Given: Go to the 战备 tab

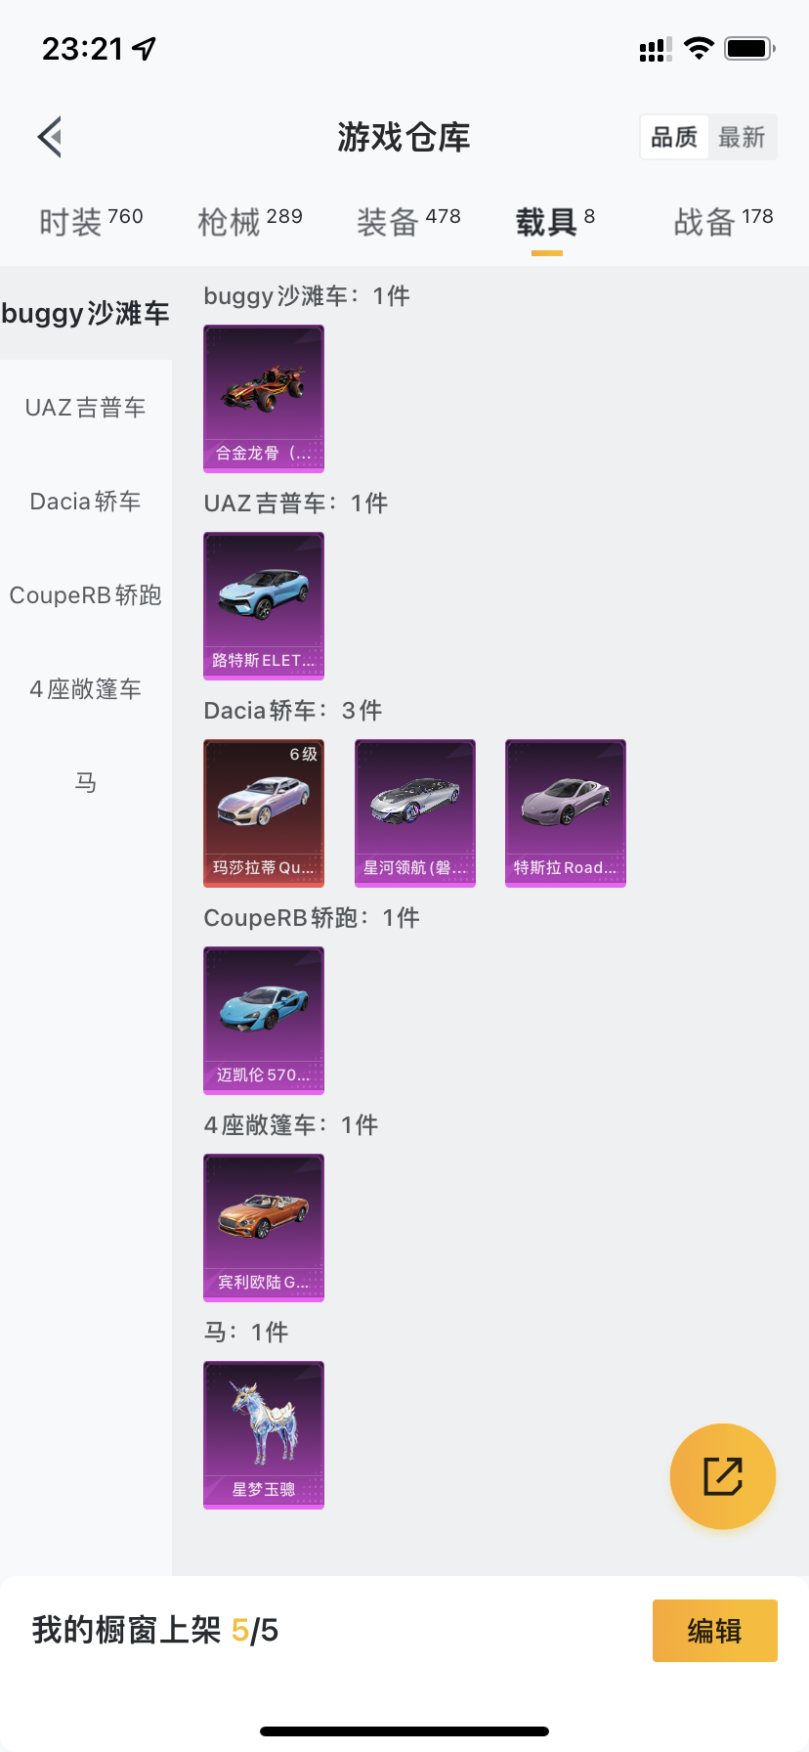Looking at the screenshot, I should (x=723, y=221).
